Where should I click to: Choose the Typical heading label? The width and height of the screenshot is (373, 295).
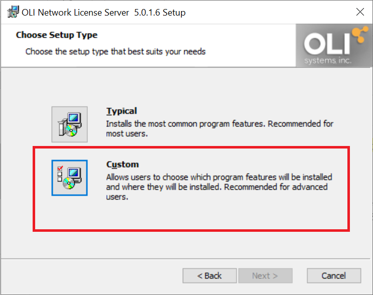click(121, 111)
